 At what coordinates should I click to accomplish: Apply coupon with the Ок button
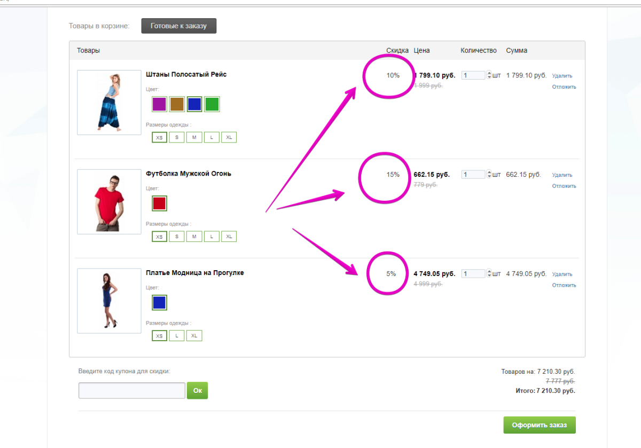(x=197, y=390)
